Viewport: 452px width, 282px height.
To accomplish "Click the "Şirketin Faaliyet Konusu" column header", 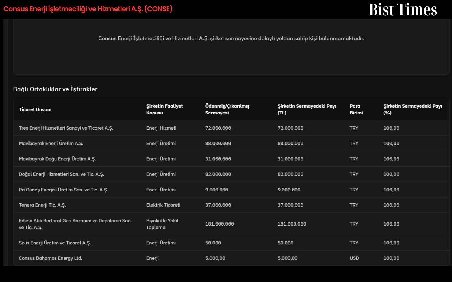I will tap(164, 109).
